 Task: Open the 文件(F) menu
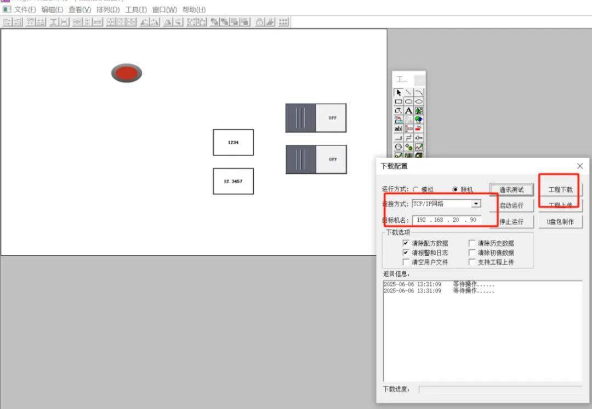click(x=25, y=9)
